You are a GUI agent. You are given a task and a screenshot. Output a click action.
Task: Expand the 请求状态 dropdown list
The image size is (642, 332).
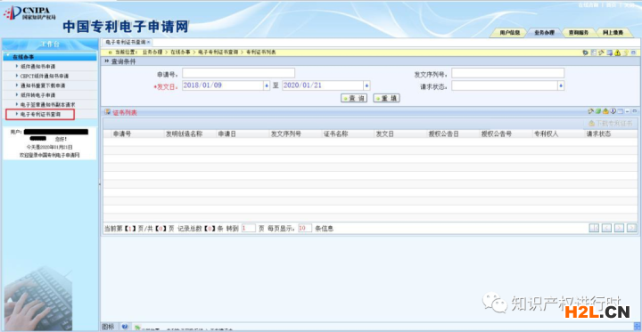point(561,85)
